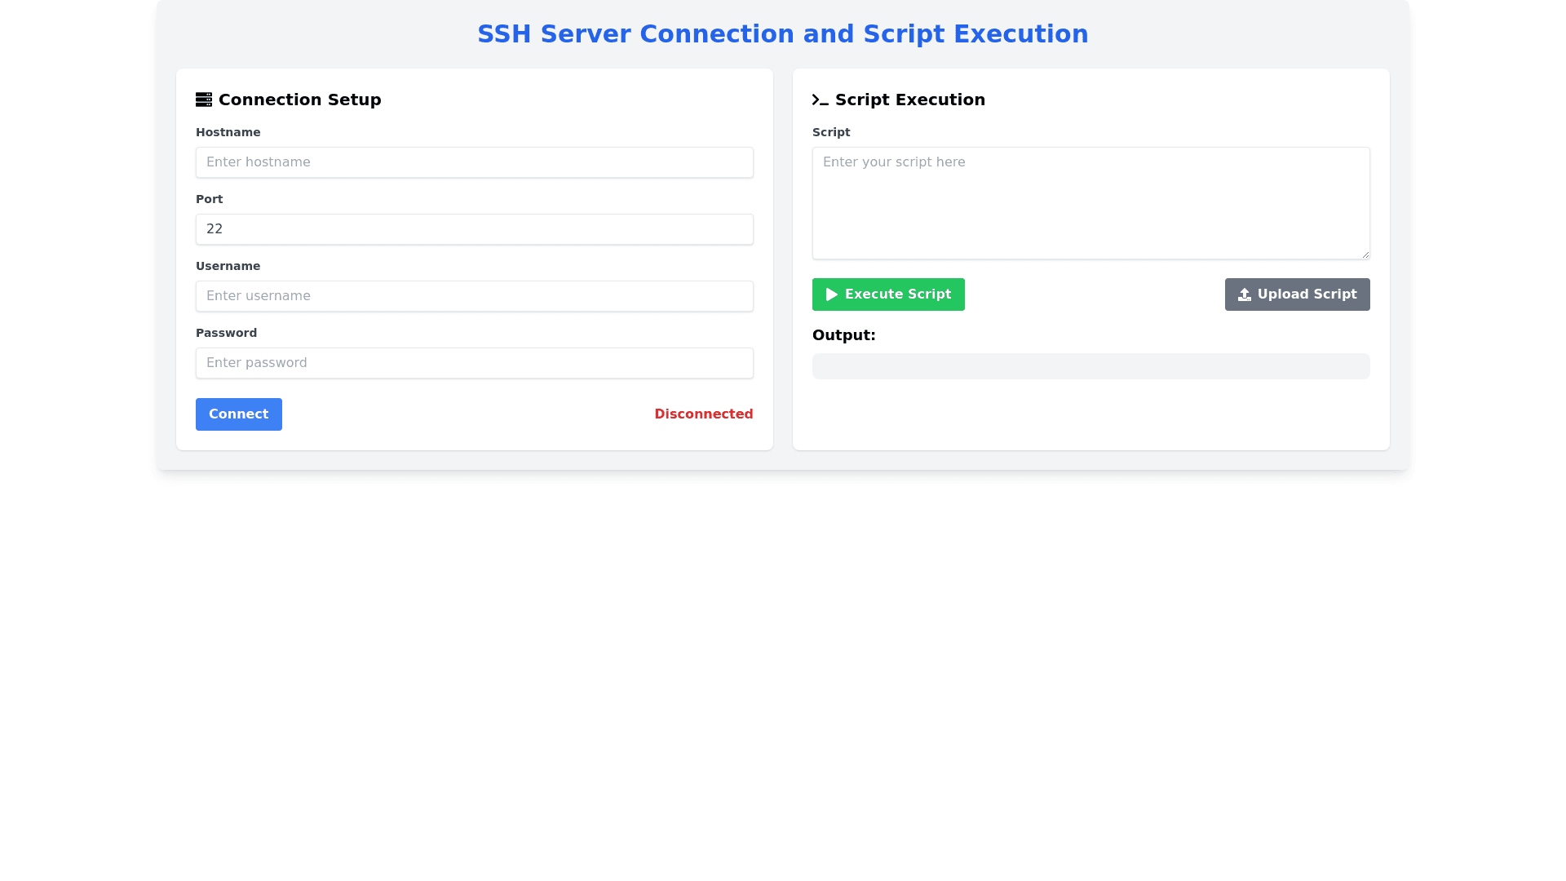Image resolution: width=1566 pixels, height=881 pixels.
Task: Click the gray Output display box
Action: coord(1090,366)
